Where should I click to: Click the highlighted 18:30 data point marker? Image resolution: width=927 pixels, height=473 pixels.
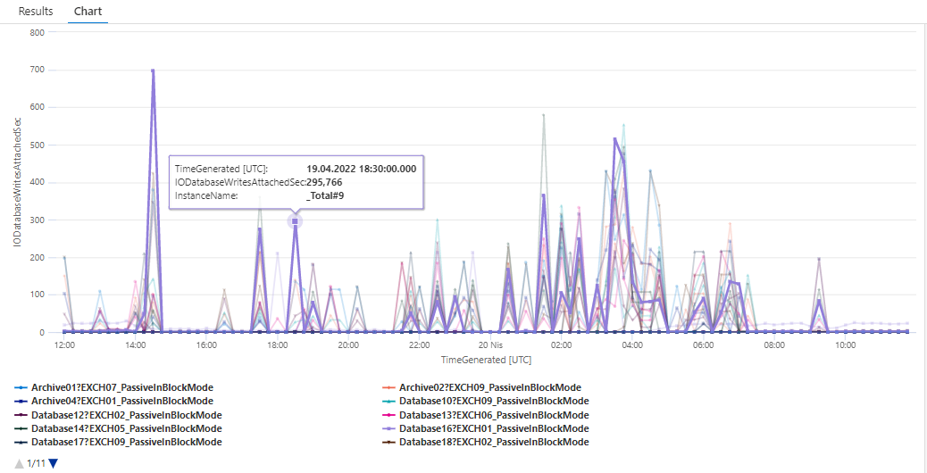click(x=295, y=220)
